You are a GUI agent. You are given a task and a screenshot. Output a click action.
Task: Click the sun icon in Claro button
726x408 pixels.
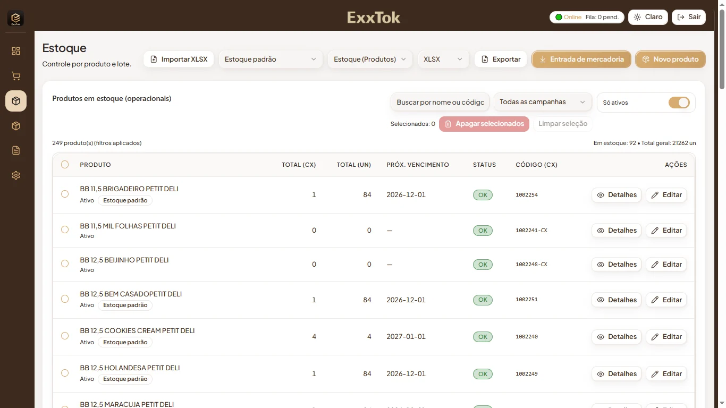(638, 17)
